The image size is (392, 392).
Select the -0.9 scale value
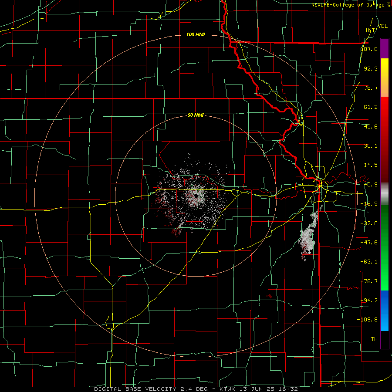(371, 185)
